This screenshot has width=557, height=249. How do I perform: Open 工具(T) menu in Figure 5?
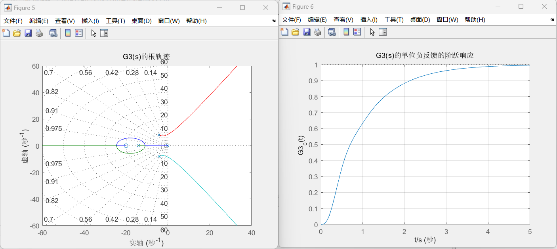tap(116, 21)
